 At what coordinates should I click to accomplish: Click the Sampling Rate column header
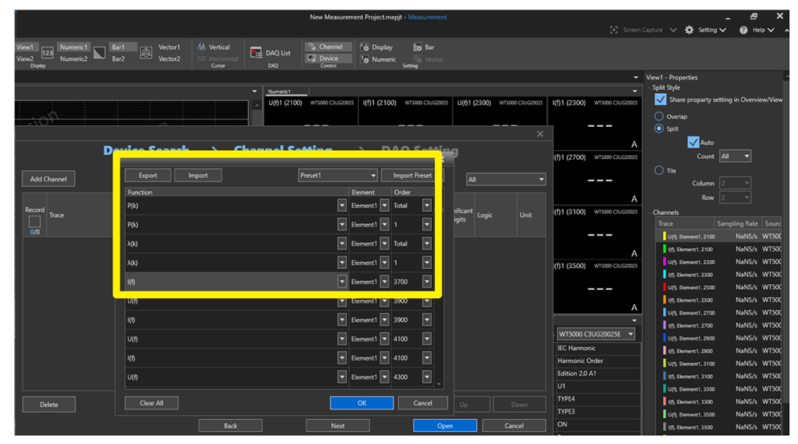click(x=737, y=223)
